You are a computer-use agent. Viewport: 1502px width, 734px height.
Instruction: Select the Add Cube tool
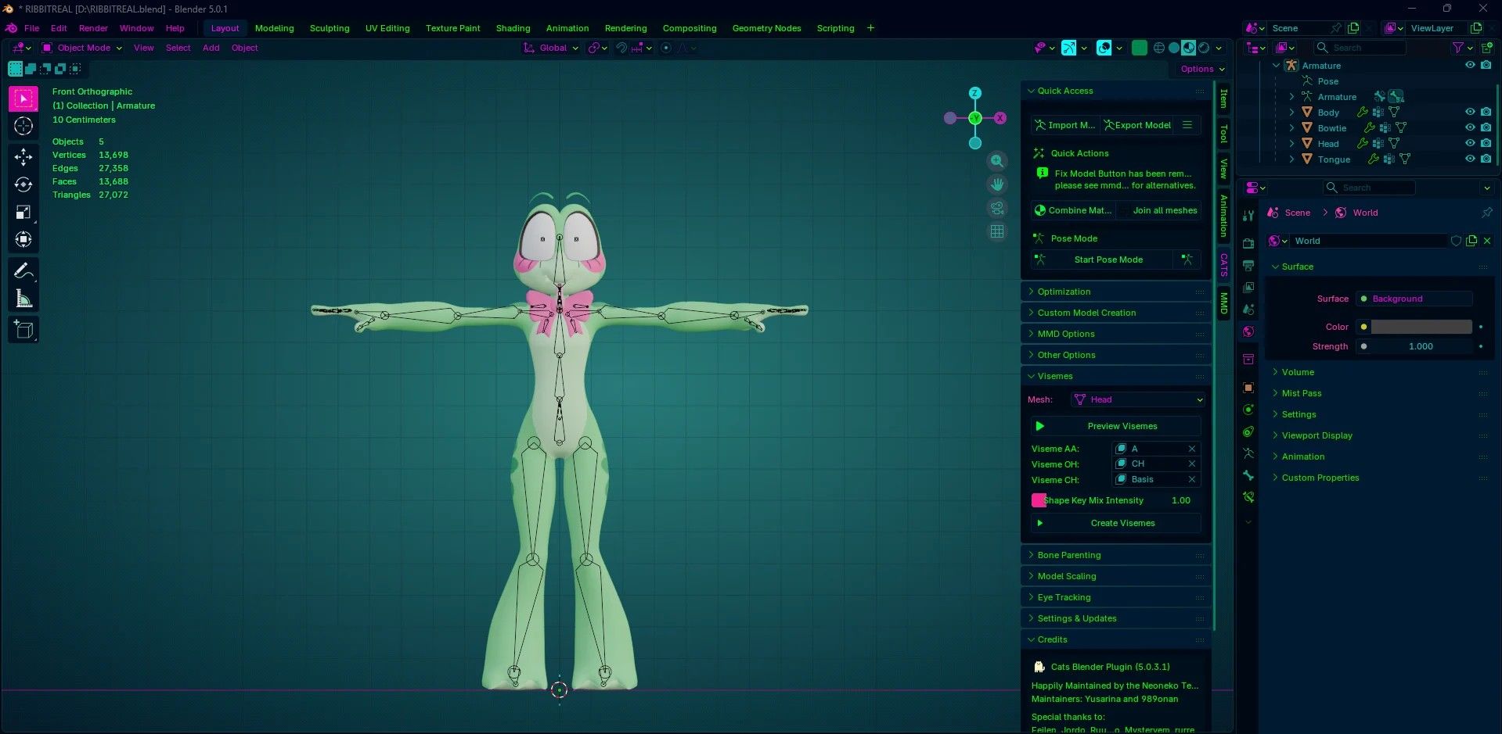[23, 329]
